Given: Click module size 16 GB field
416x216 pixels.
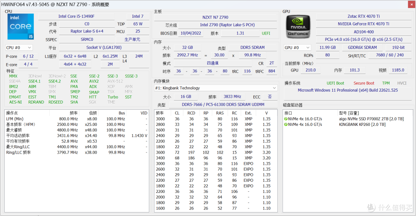Looking at the screenshot, I should 186,97.
